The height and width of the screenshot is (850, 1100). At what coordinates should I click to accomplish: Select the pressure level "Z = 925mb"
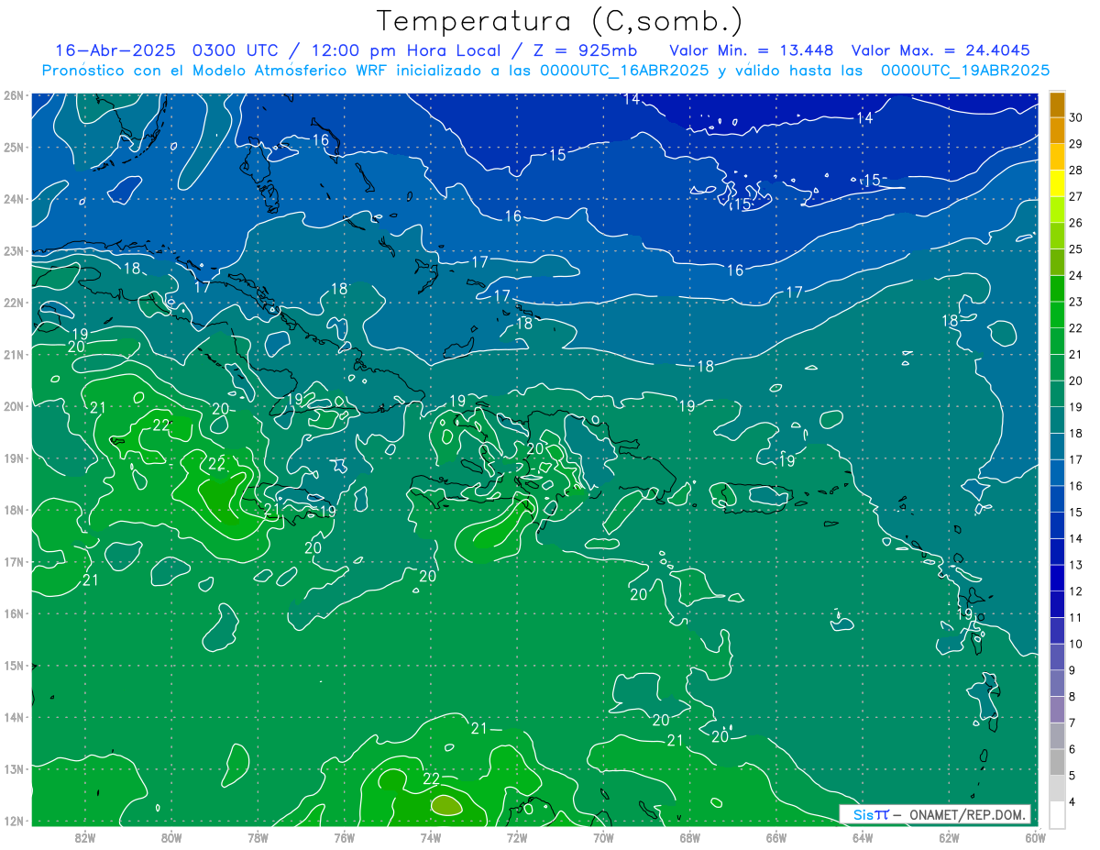coord(586,50)
